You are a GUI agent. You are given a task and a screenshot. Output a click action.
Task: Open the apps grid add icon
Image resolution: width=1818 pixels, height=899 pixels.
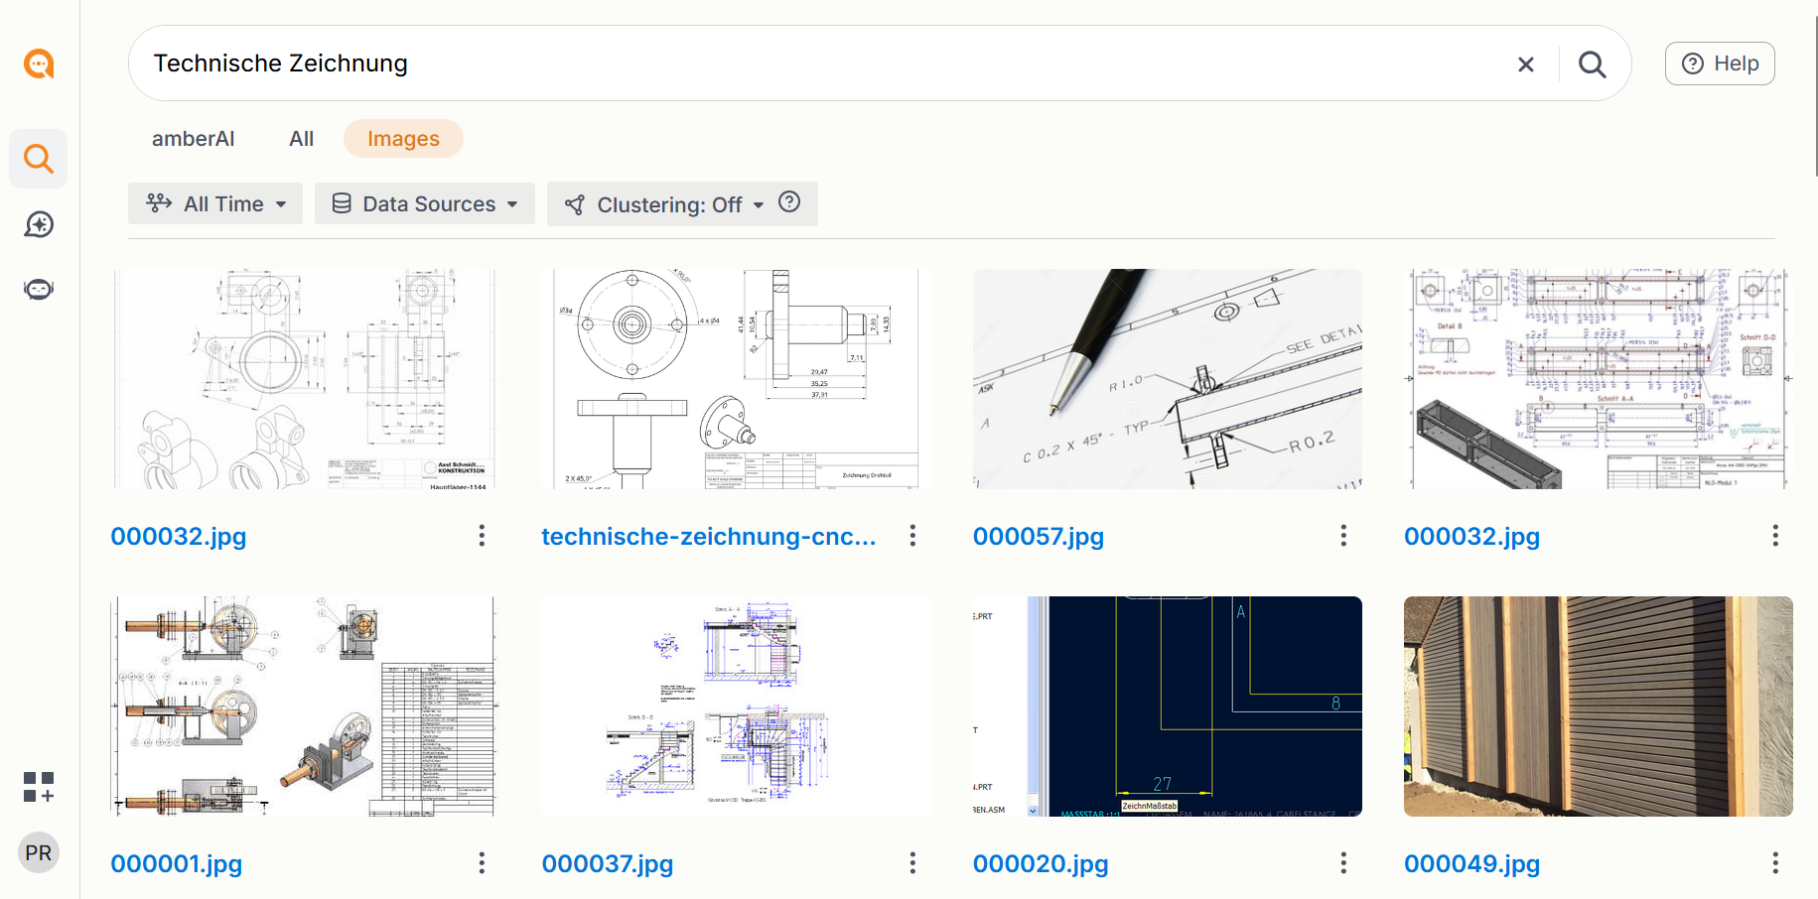click(39, 788)
